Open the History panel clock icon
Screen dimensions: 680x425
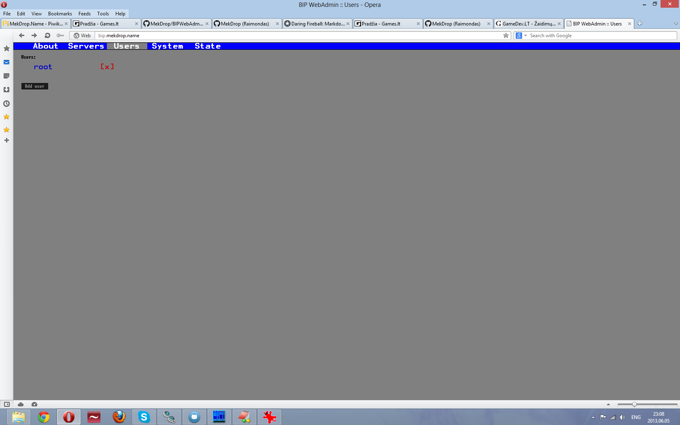coord(6,104)
